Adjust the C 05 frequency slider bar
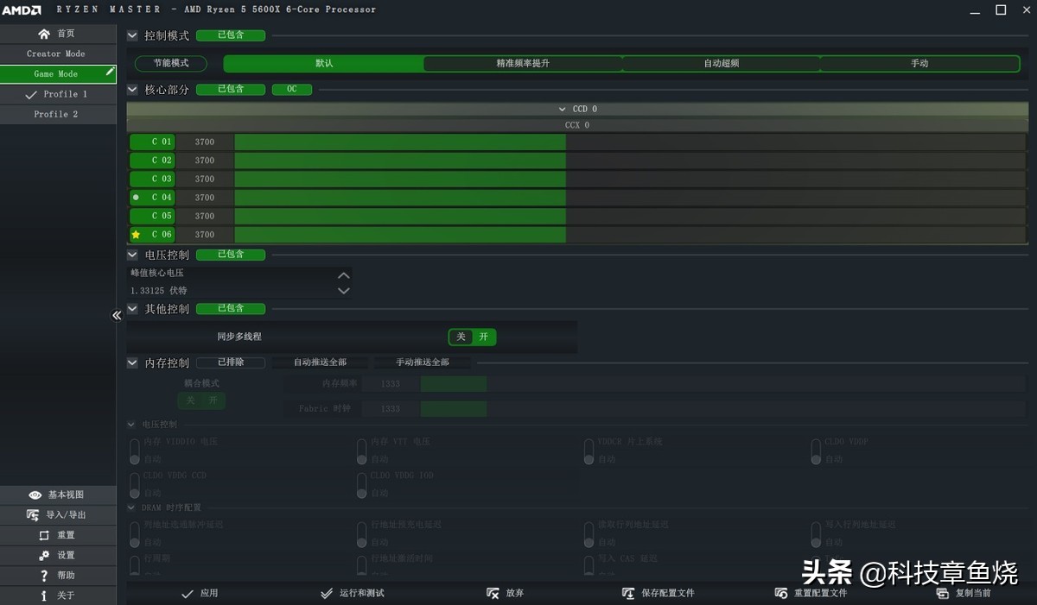1037x605 pixels. click(628, 216)
